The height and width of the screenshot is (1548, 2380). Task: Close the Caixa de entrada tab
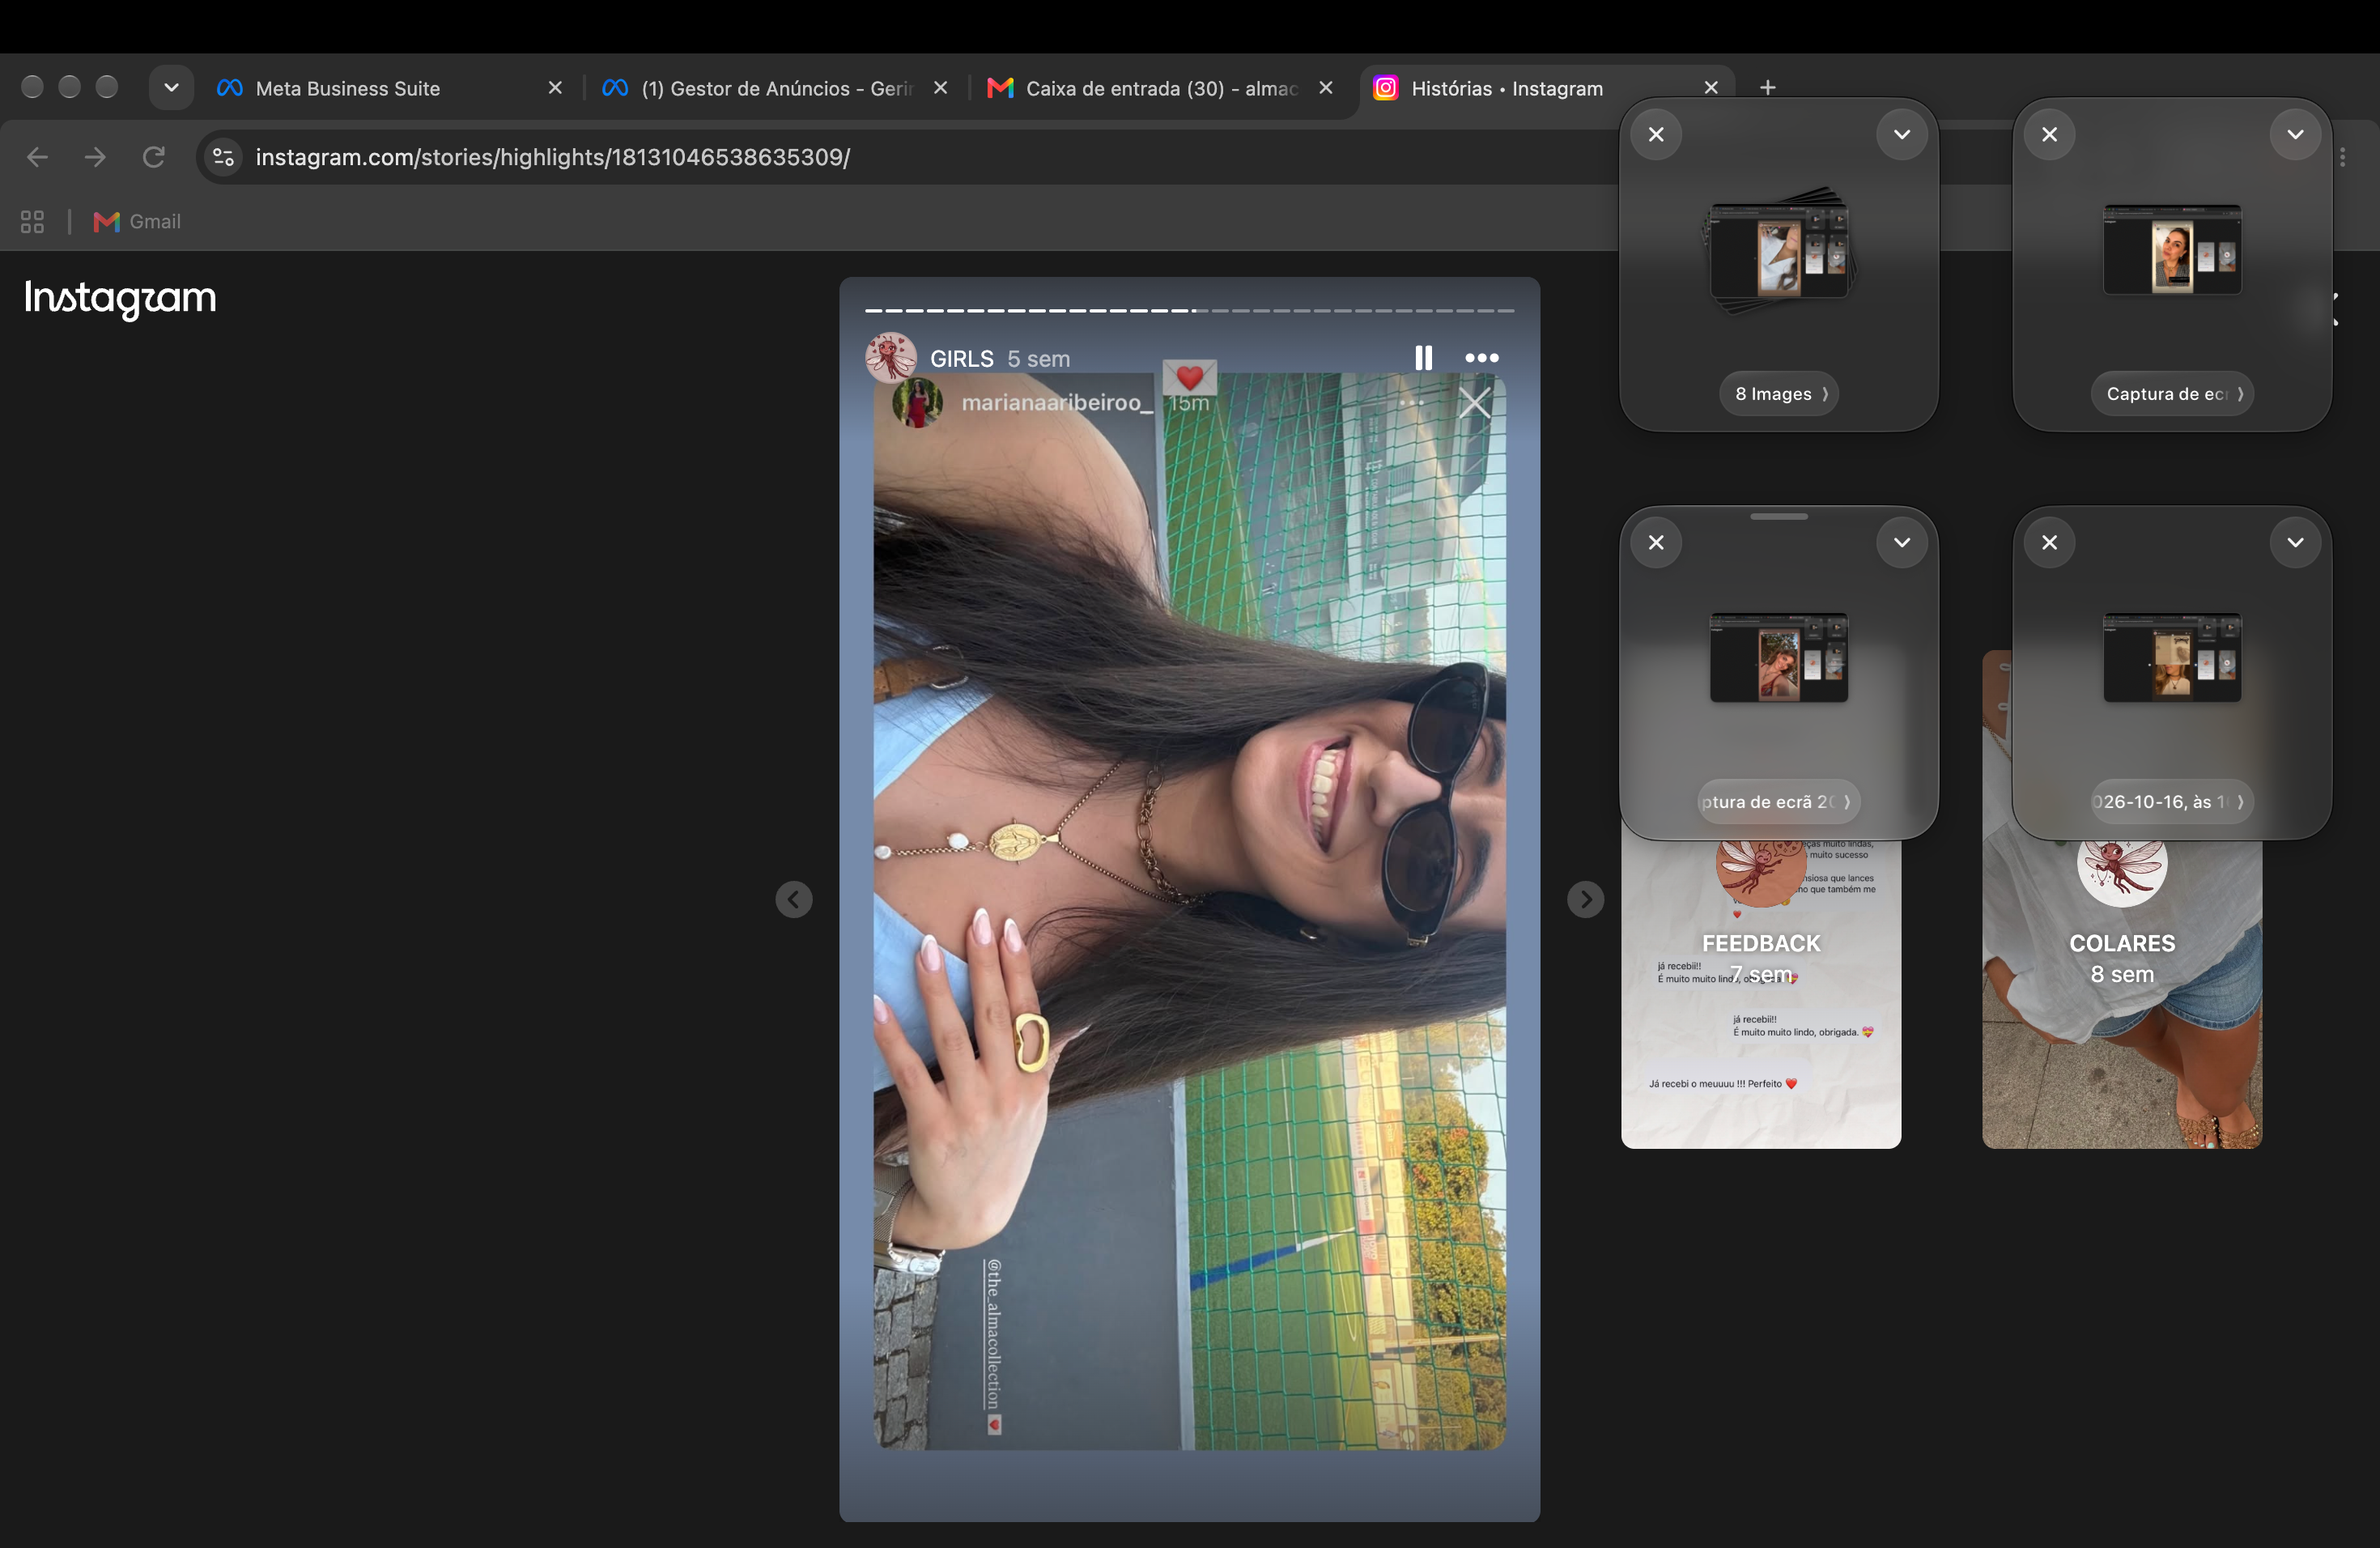[x=1325, y=88]
